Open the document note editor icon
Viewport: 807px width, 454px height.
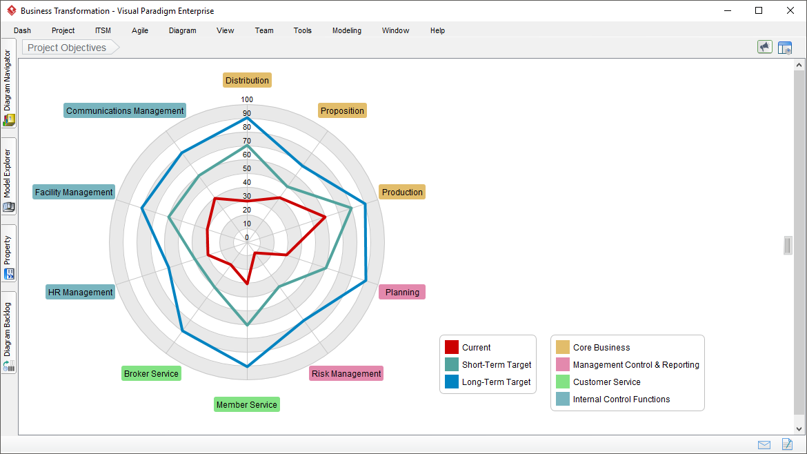click(x=787, y=444)
